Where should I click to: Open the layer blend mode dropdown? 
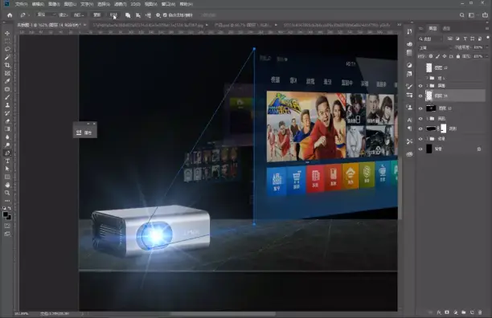coord(434,47)
